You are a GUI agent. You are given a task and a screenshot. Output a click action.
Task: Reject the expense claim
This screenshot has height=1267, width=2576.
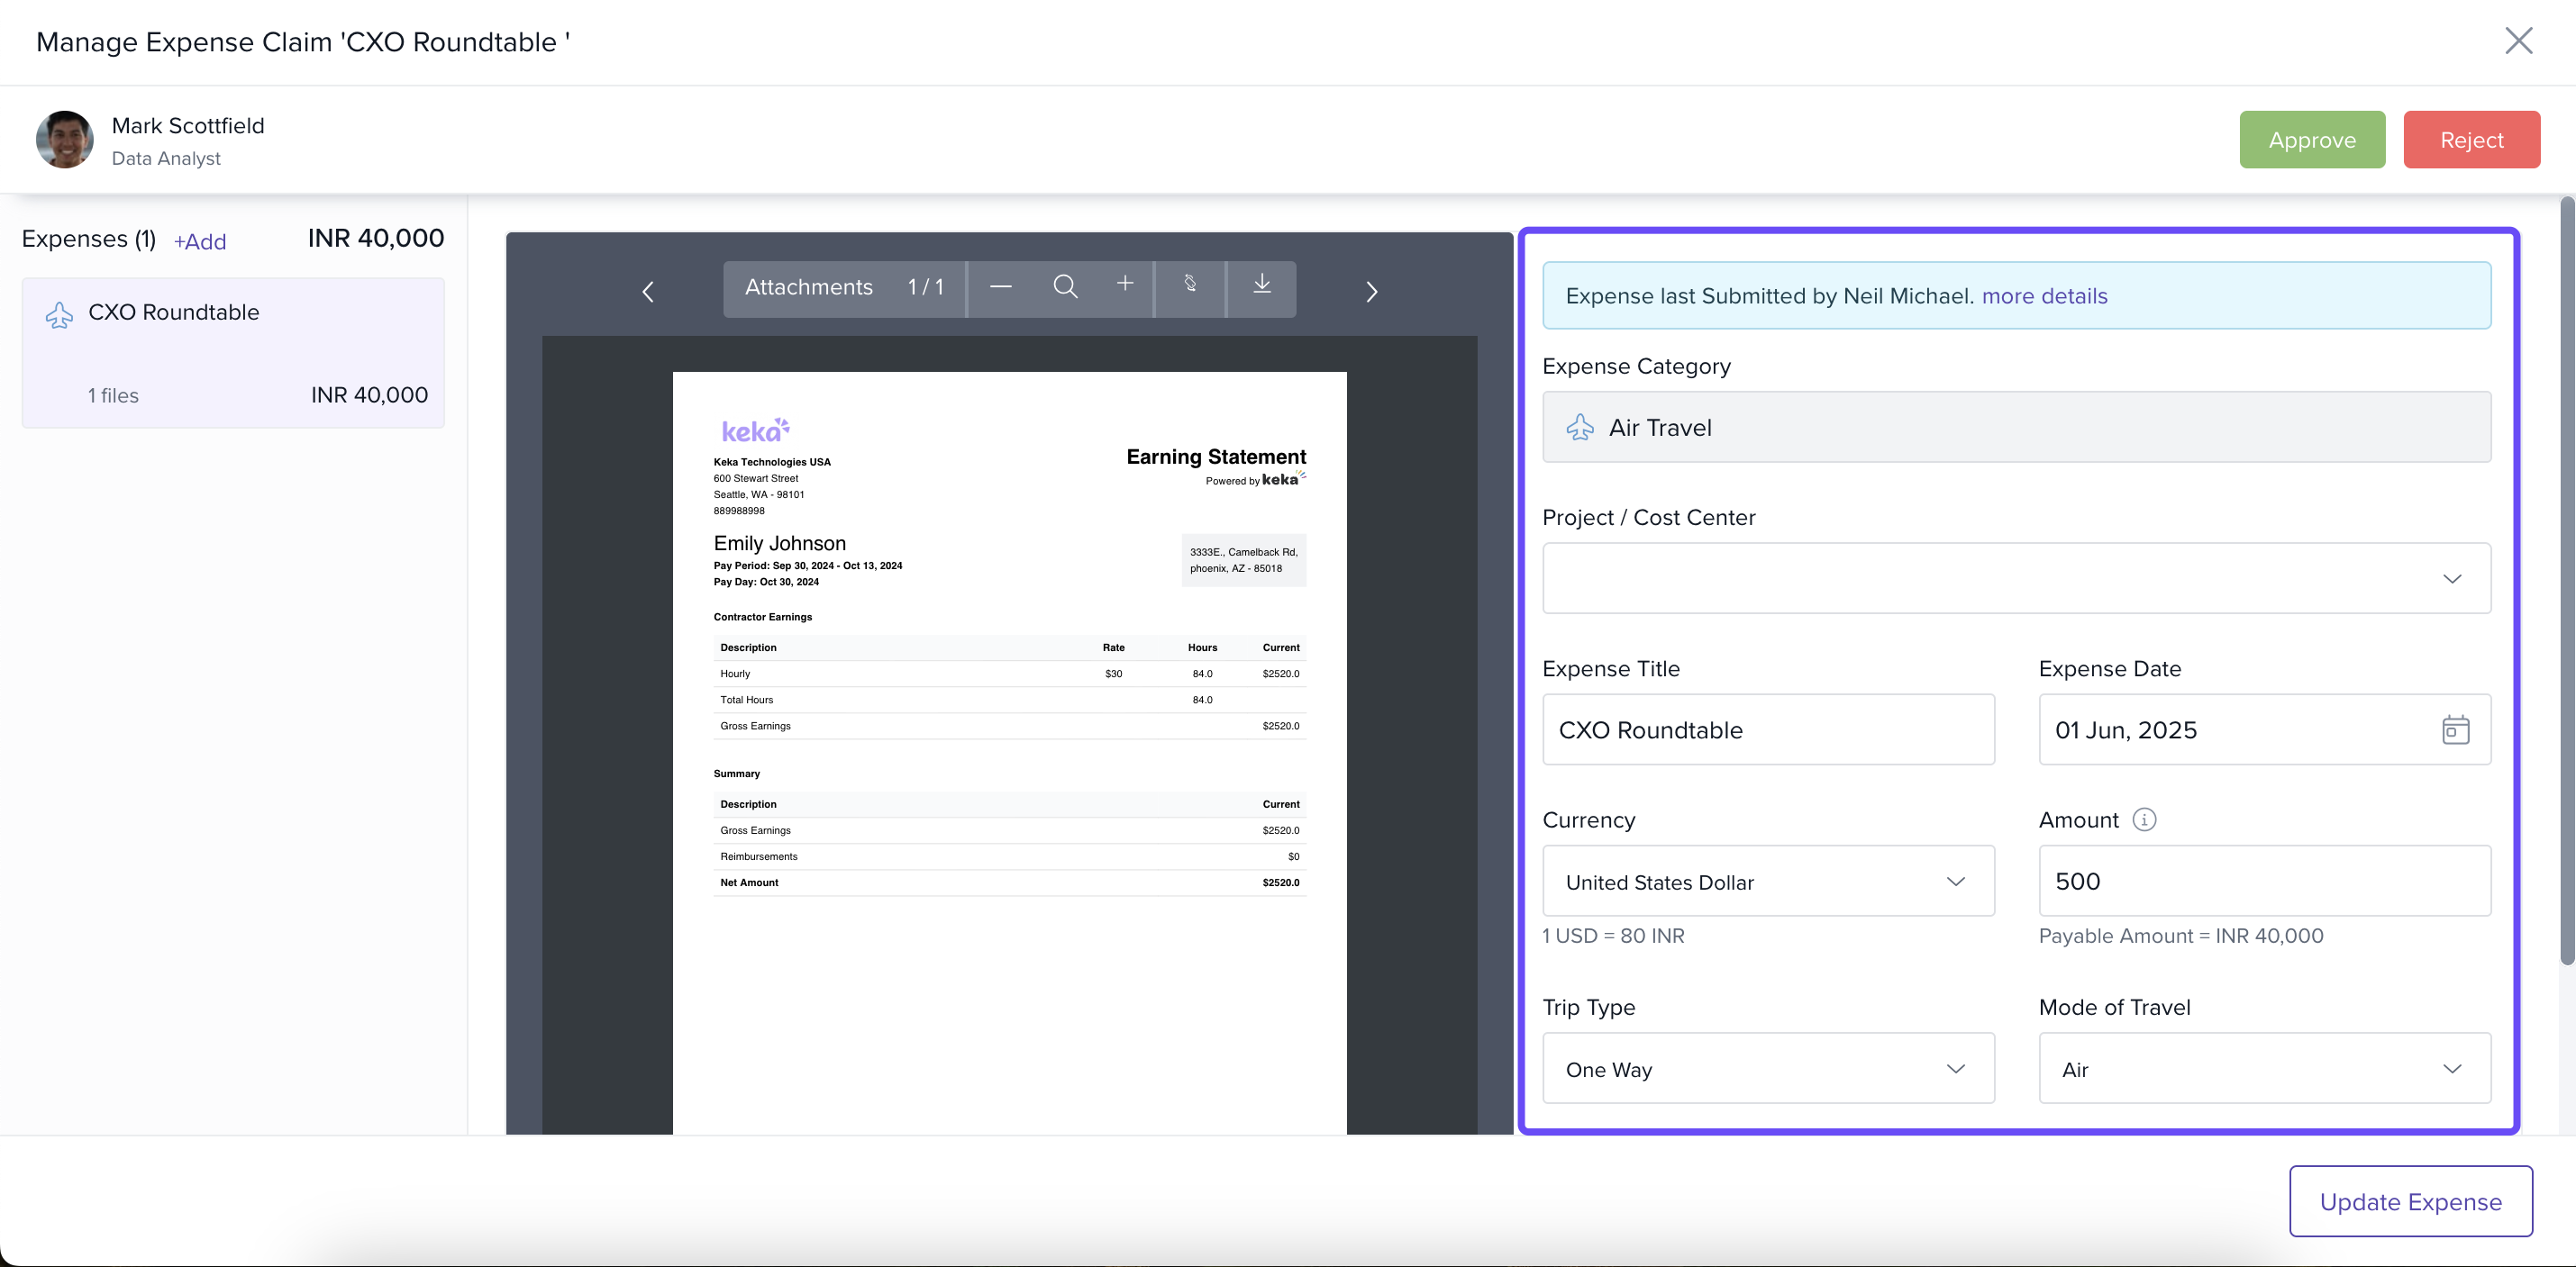[x=2471, y=140]
